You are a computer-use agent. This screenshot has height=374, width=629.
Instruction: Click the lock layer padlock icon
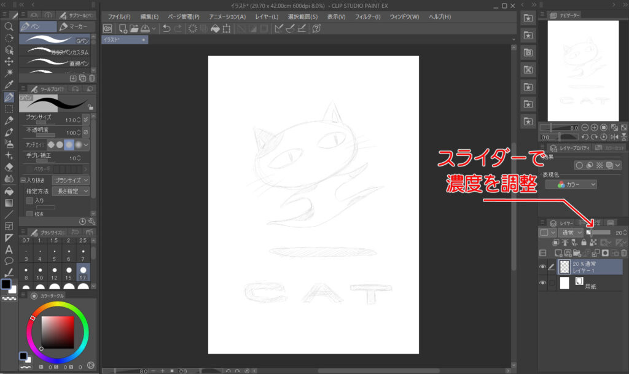[x=584, y=243]
